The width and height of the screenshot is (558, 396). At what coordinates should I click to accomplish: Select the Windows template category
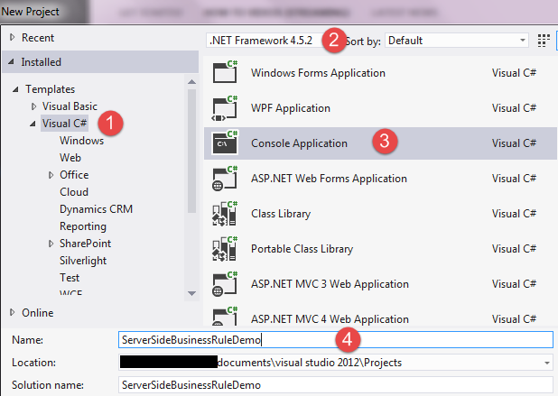tap(82, 141)
